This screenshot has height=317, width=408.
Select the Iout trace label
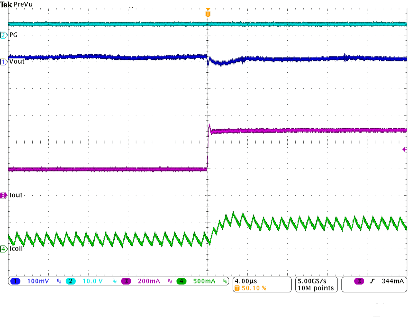pyautogui.click(x=16, y=195)
